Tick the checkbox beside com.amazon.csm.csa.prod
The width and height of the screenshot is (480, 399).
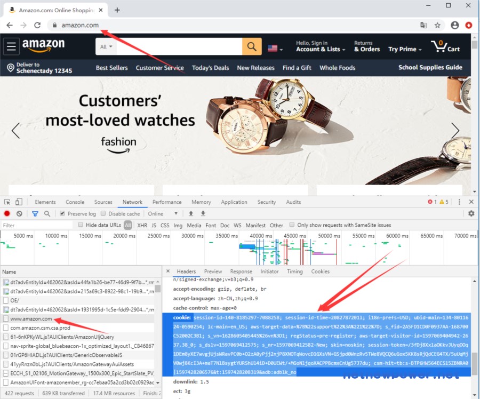pos(5,328)
